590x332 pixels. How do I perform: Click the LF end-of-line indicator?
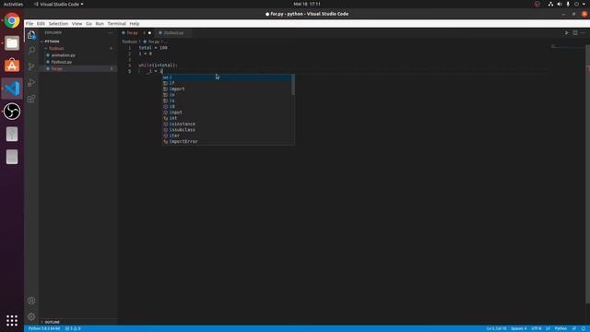pyautogui.click(x=548, y=328)
